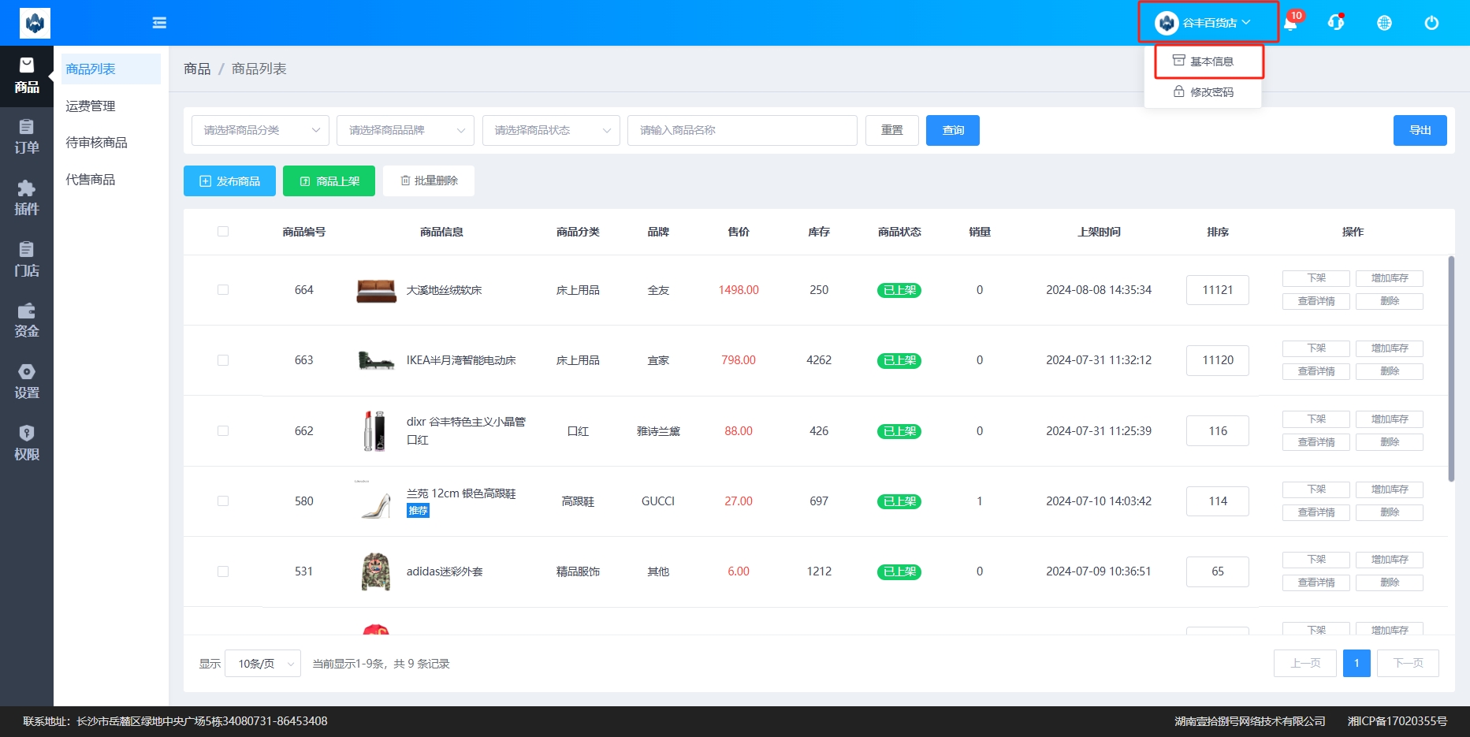Open the 插件 plugin section
1470x737 pixels.
27,198
